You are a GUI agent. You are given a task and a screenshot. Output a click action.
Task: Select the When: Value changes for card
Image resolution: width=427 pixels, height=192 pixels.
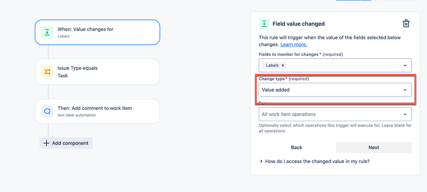coord(97,32)
